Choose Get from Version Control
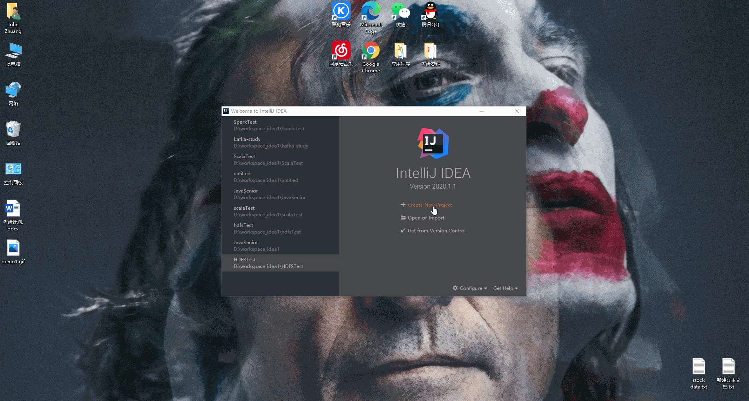 [x=436, y=231]
